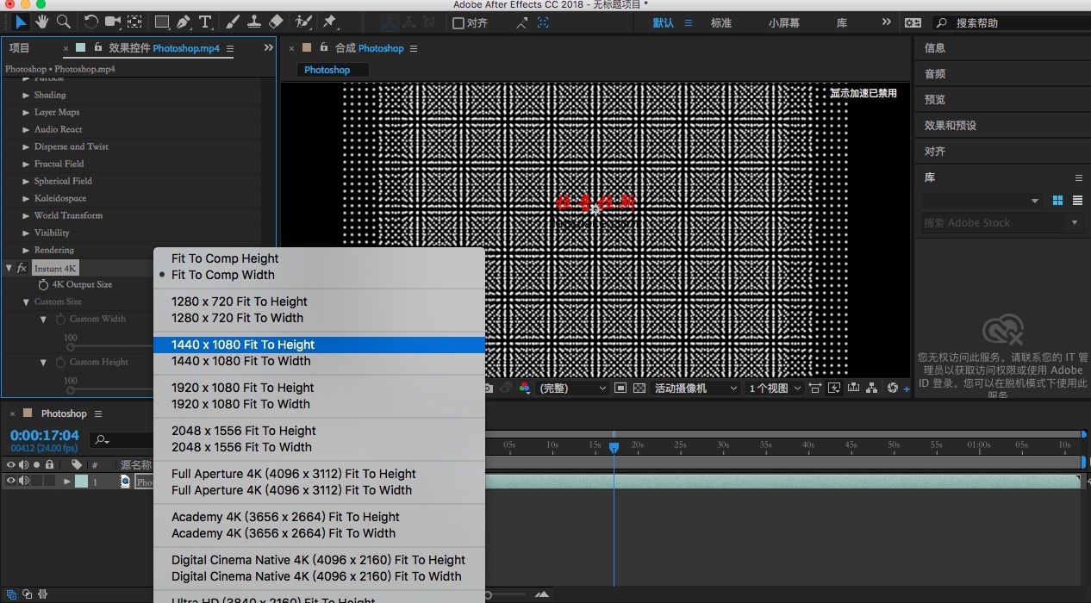The image size is (1091, 603).
Task: Switch to 小屏幕 workspace
Action: pyautogui.click(x=784, y=23)
